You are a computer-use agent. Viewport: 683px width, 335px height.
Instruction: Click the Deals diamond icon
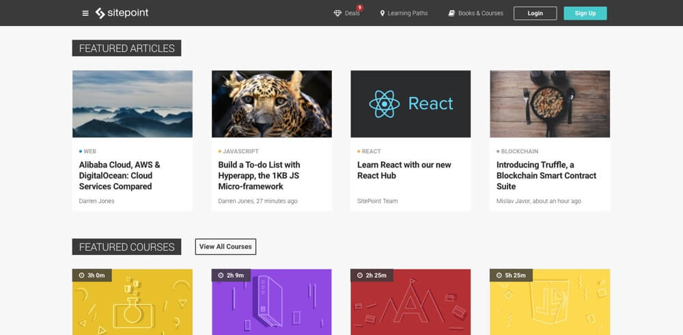coord(337,14)
